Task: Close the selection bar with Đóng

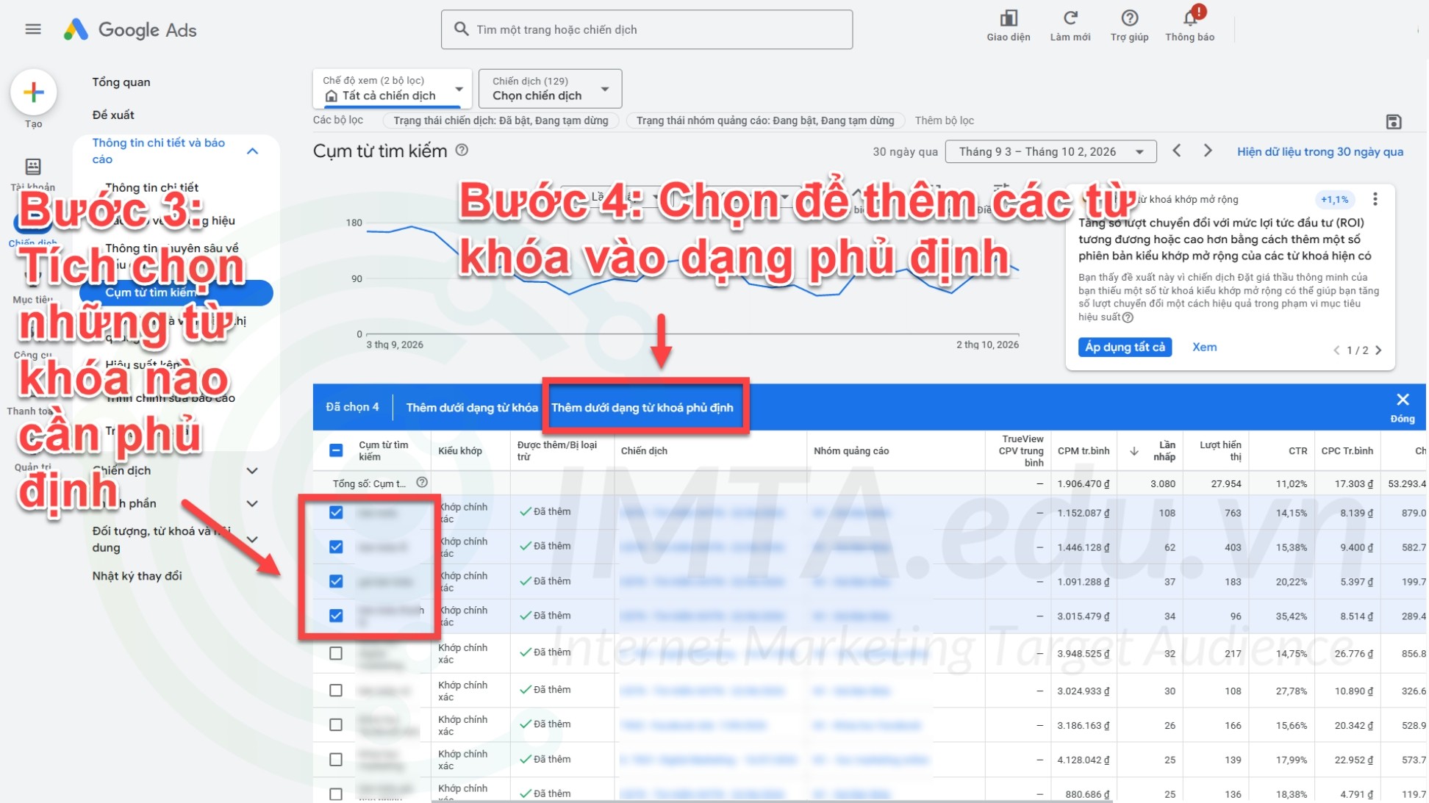Action: 1403,407
